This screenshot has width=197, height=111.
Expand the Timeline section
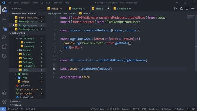pos(27,105)
